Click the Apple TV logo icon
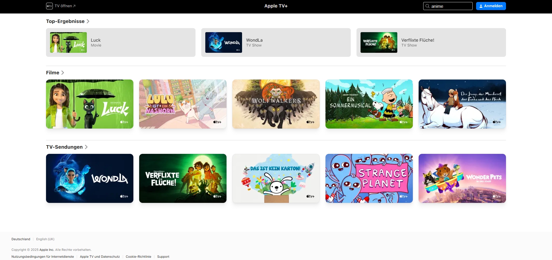 coord(49,6)
